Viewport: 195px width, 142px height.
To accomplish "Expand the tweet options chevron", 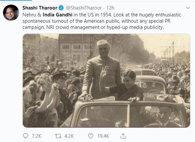I will 188,8.
